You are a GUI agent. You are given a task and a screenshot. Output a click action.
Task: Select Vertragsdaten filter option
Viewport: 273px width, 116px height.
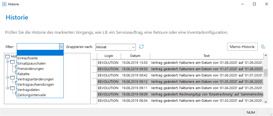[x=40, y=90]
